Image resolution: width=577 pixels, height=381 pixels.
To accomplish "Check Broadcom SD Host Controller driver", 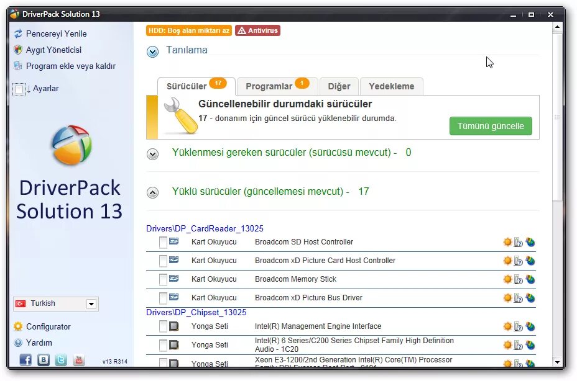I will tap(163, 243).
